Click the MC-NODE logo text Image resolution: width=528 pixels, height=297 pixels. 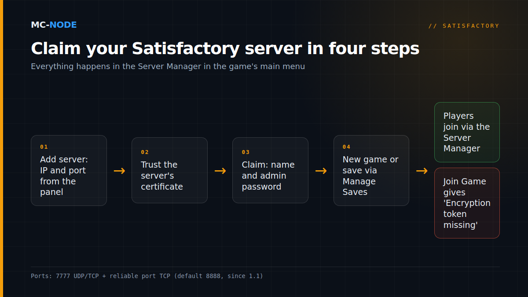pyautogui.click(x=54, y=25)
